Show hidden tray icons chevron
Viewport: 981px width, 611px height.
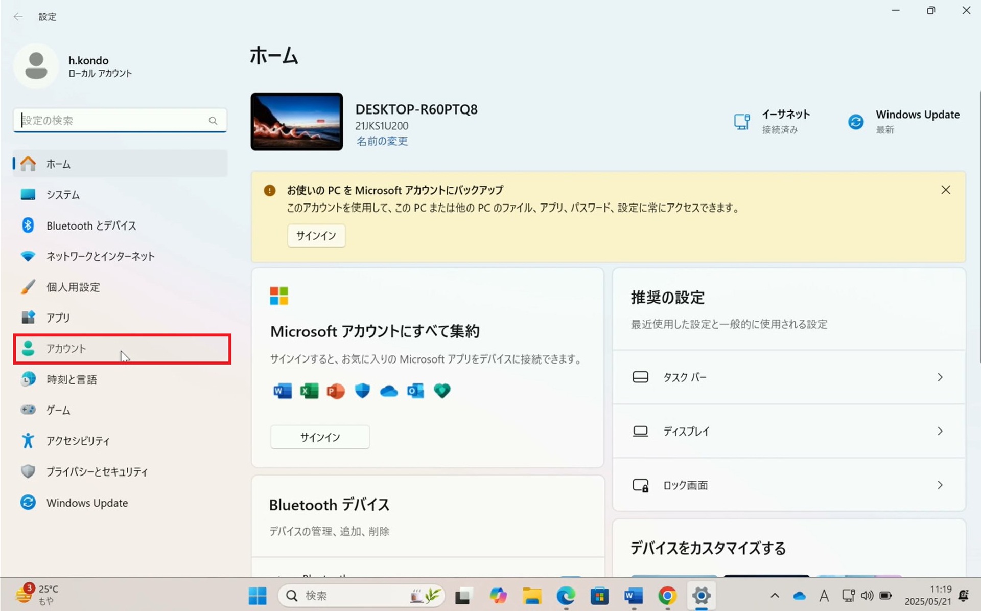click(775, 596)
